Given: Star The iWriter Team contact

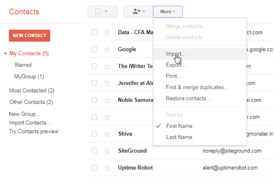Looking at the screenshot, I should click(x=107, y=66).
